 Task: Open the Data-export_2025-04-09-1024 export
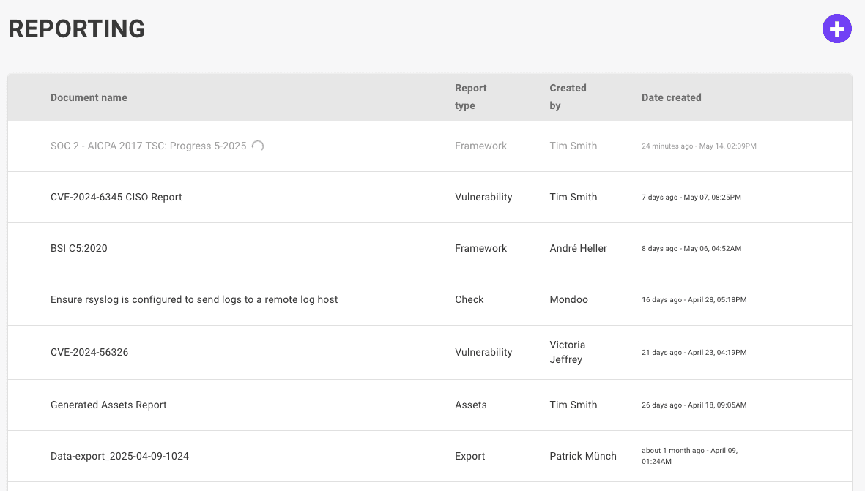point(119,456)
